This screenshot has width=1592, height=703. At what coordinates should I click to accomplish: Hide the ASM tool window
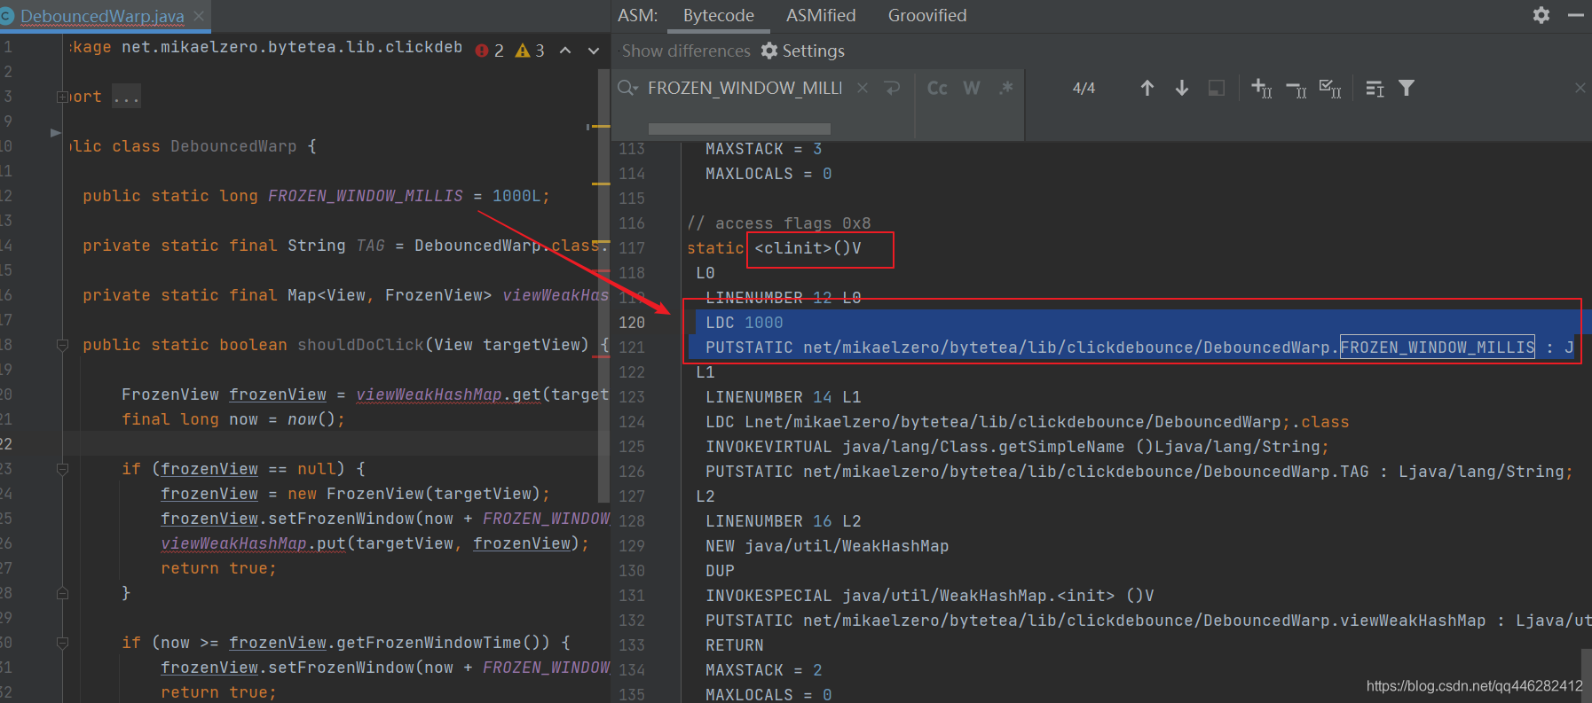[1576, 15]
